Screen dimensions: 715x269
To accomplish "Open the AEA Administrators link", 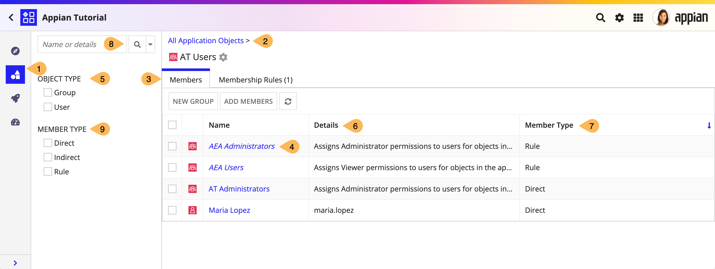I will [241, 146].
